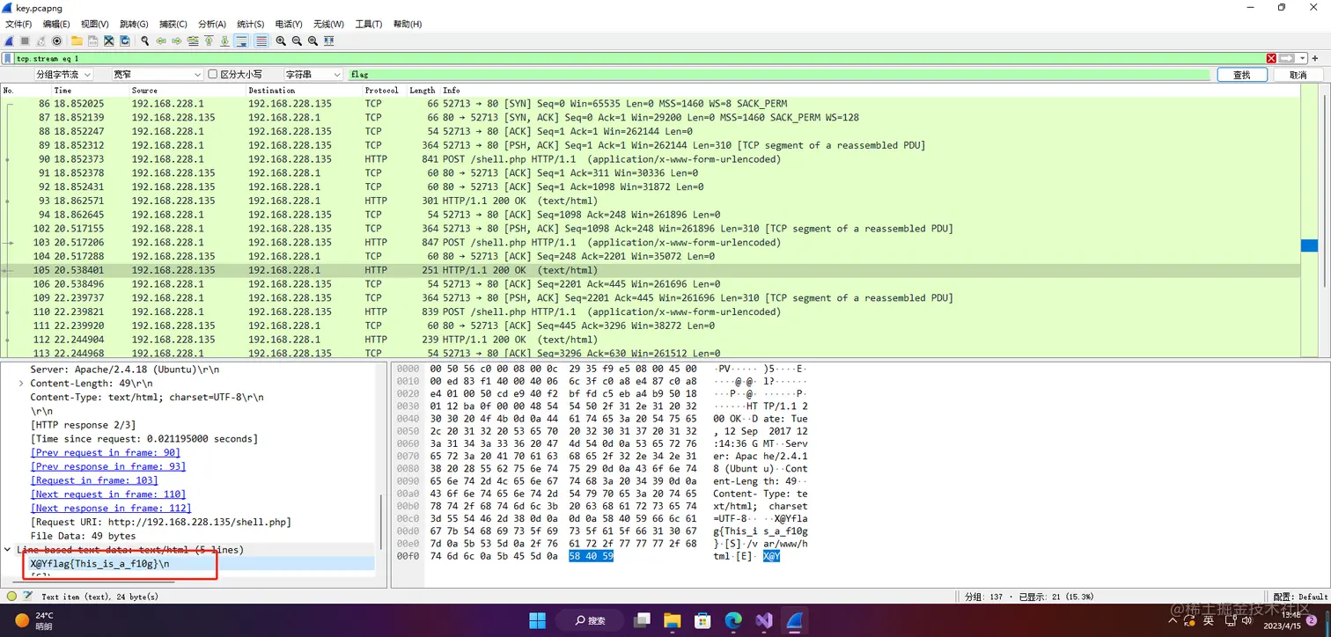Open the 字符串 search type dropdown

tap(313, 75)
